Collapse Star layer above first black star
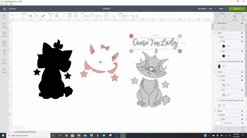 220,41
